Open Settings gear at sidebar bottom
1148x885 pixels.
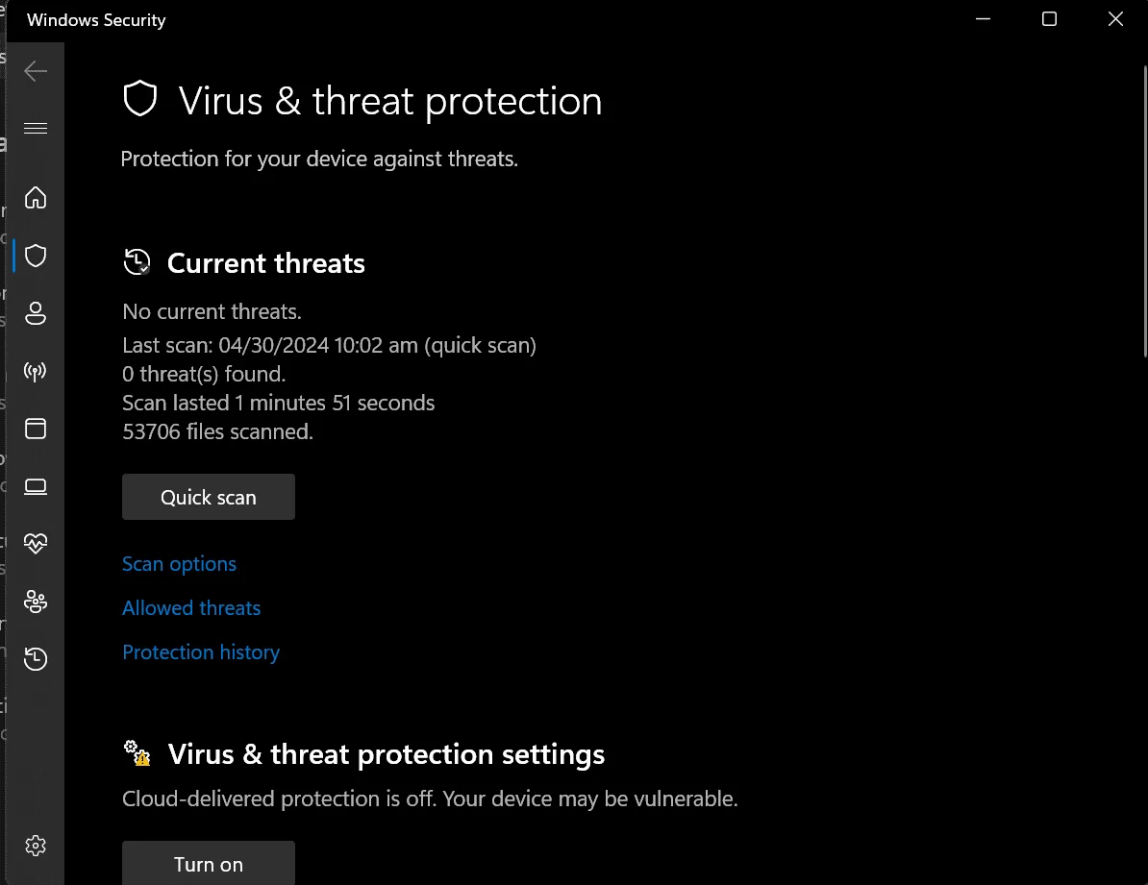coord(36,846)
